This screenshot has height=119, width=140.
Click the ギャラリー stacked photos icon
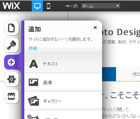click(x=34, y=101)
